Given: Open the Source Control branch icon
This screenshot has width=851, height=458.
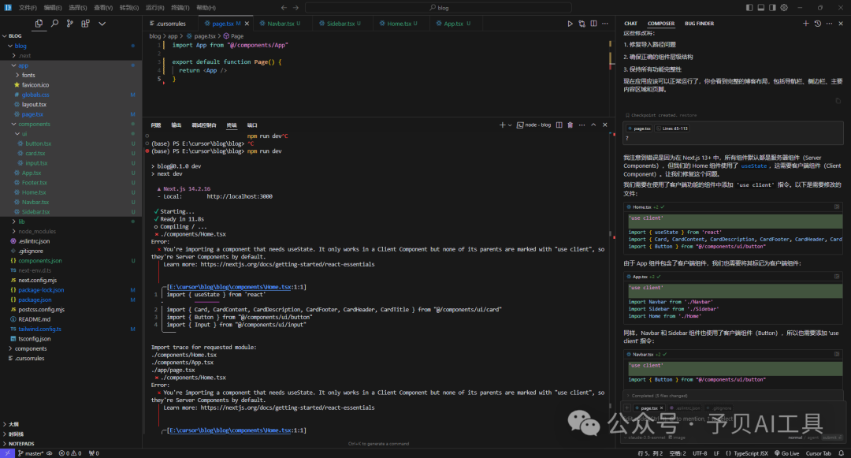Looking at the screenshot, I should click(x=69, y=24).
